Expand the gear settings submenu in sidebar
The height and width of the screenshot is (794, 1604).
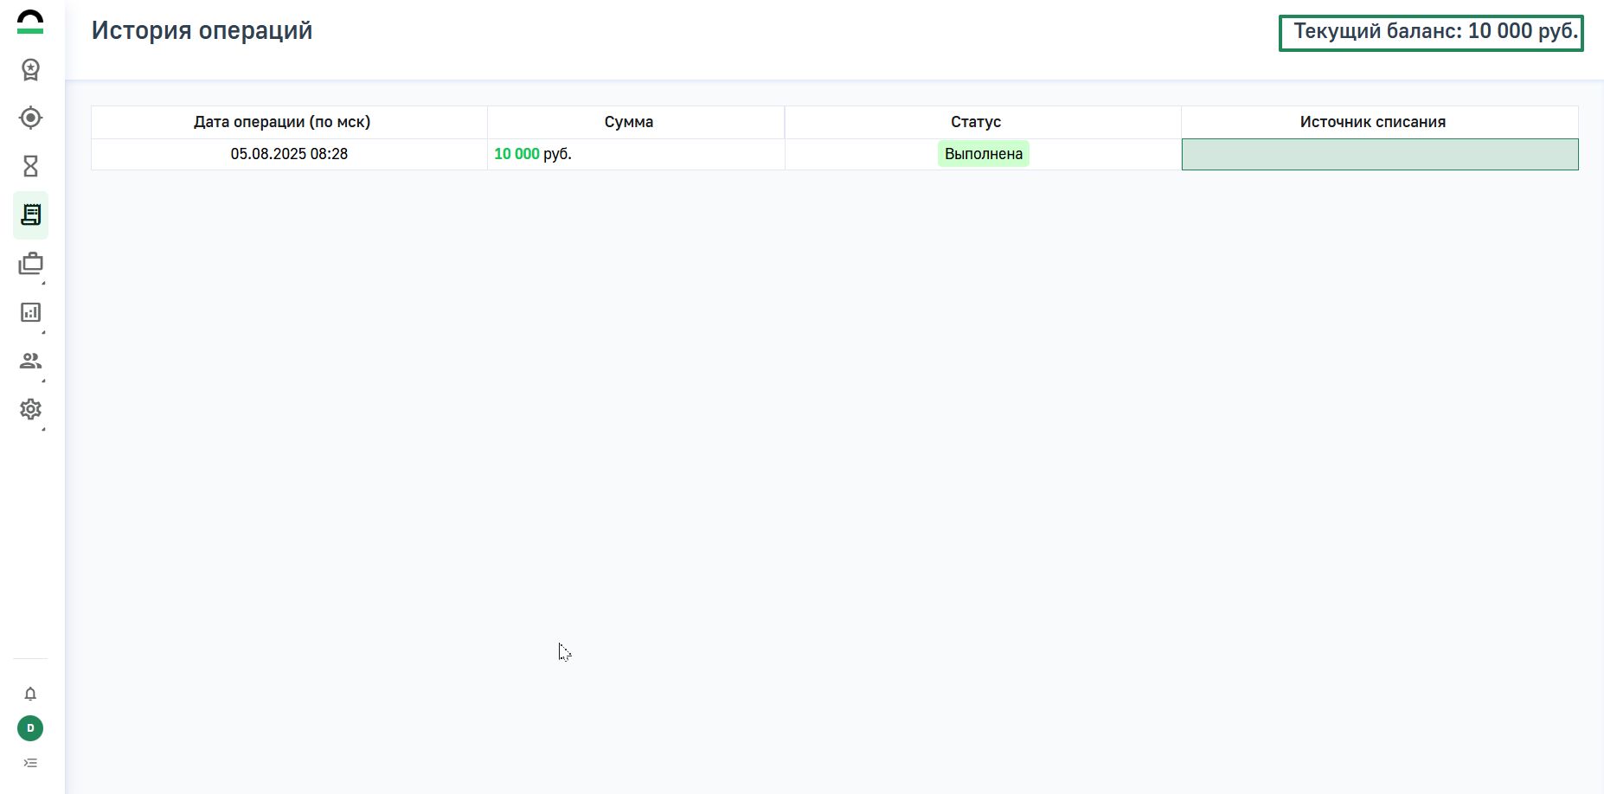point(30,409)
